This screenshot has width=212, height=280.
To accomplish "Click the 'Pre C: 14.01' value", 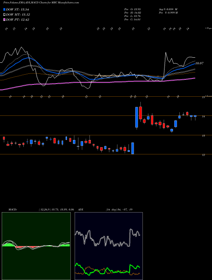I will pyautogui.click(x=133, y=20).
